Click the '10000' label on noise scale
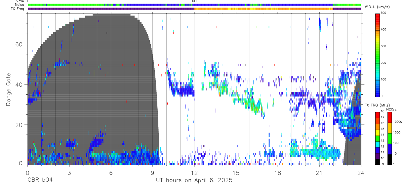Image resolution: width=406 pixels, height=187 pixels. point(398,122)
